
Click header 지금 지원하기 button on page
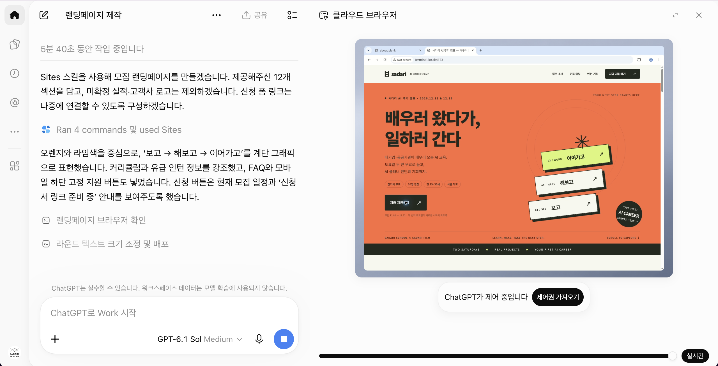click(622, 74)
